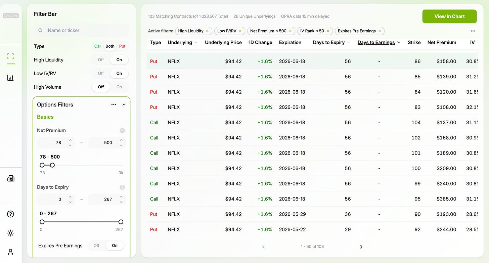Collapse the Options Filters section
Screen dimensions: 489x263
coord(124,105)
